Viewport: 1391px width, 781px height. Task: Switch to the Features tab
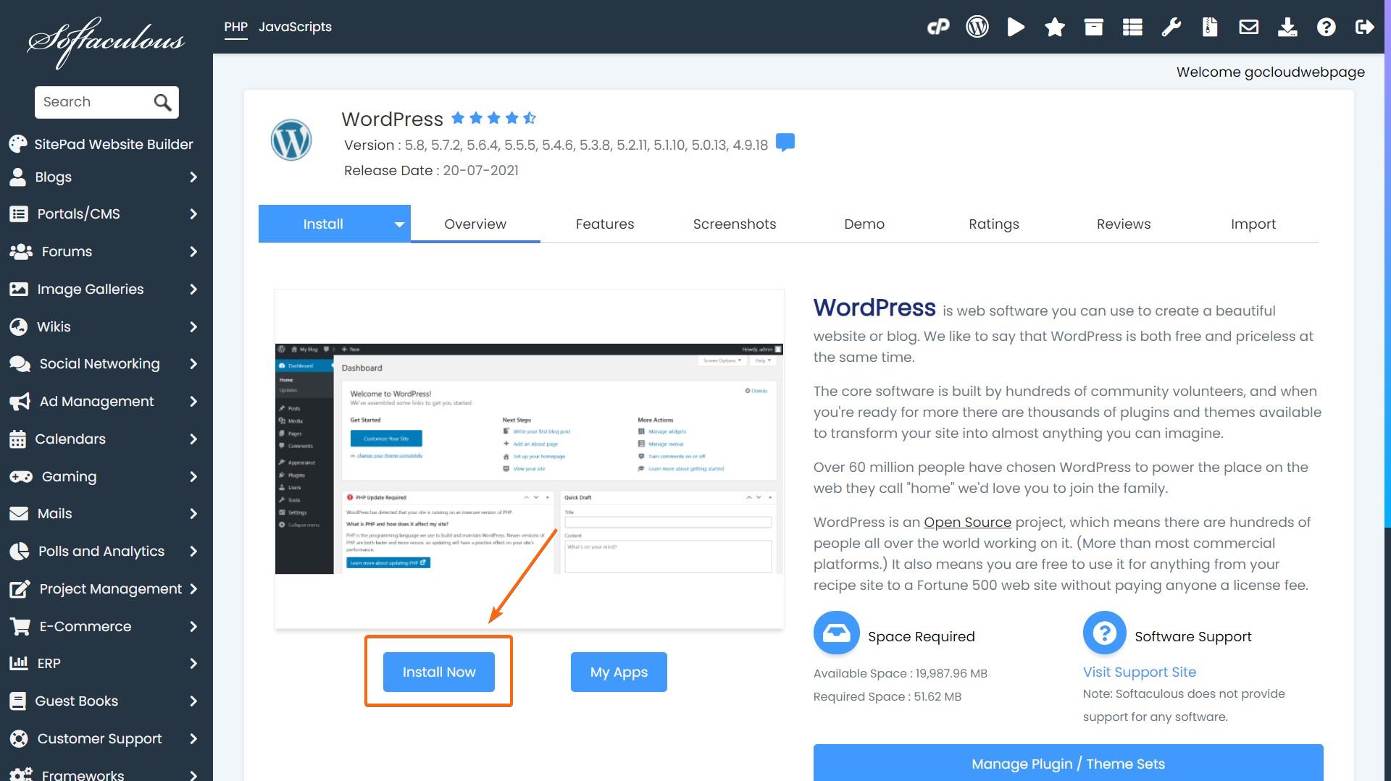pyautogui.click(x=605, y=224)
